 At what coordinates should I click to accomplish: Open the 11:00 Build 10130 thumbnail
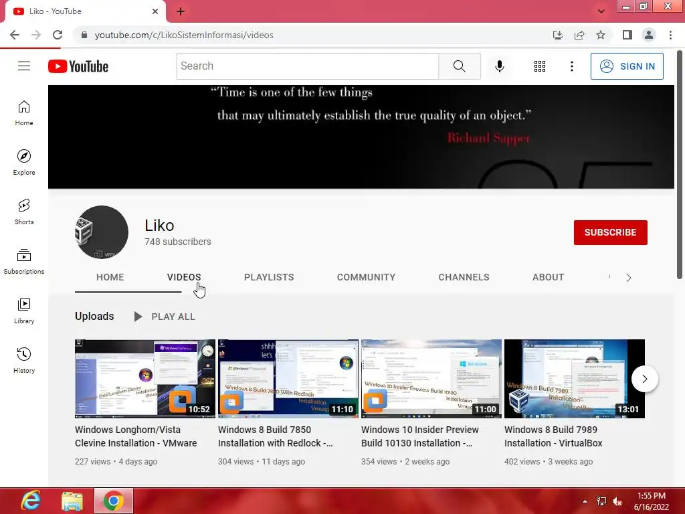[x=431, y=379]
